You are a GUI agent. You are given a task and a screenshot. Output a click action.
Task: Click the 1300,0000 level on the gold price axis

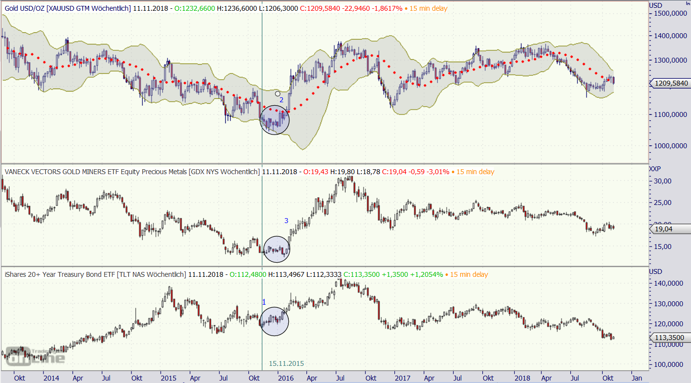coord(670,60)
